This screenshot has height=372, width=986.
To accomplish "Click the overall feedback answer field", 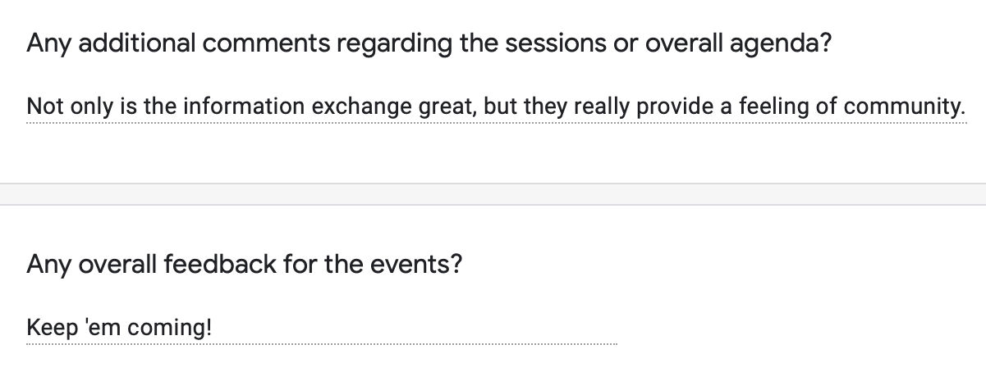I will point(321,329).
